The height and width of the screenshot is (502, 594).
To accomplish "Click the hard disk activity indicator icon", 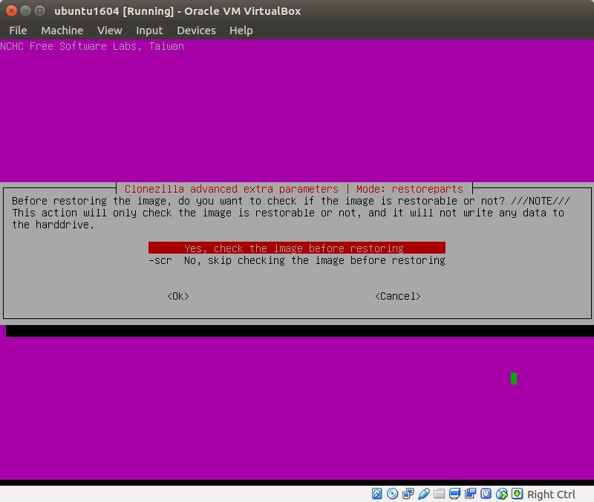I will pyautogui.click(x=377, y=494).
